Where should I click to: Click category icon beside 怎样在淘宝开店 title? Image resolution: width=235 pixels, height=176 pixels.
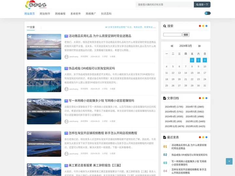66,133
